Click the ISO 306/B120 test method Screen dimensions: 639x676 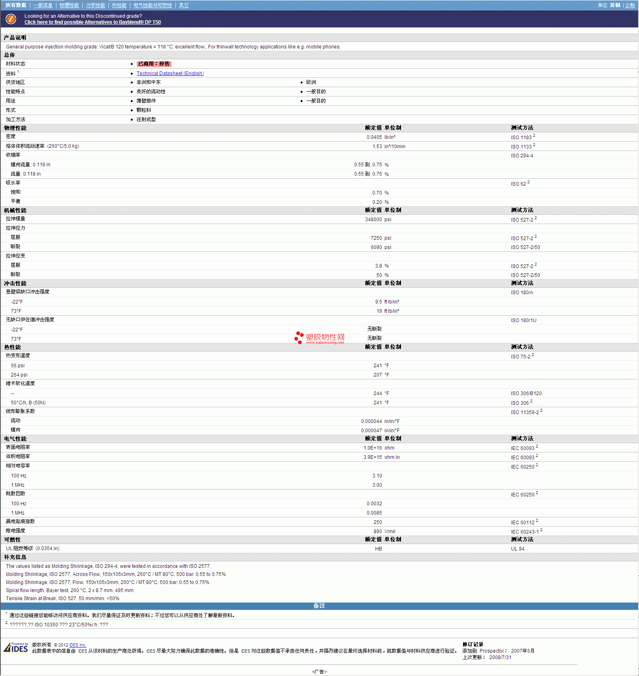526,393
